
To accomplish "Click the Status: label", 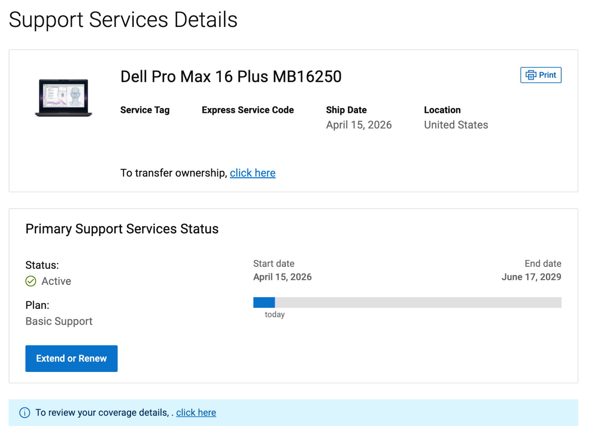I will tap(42, 265).
